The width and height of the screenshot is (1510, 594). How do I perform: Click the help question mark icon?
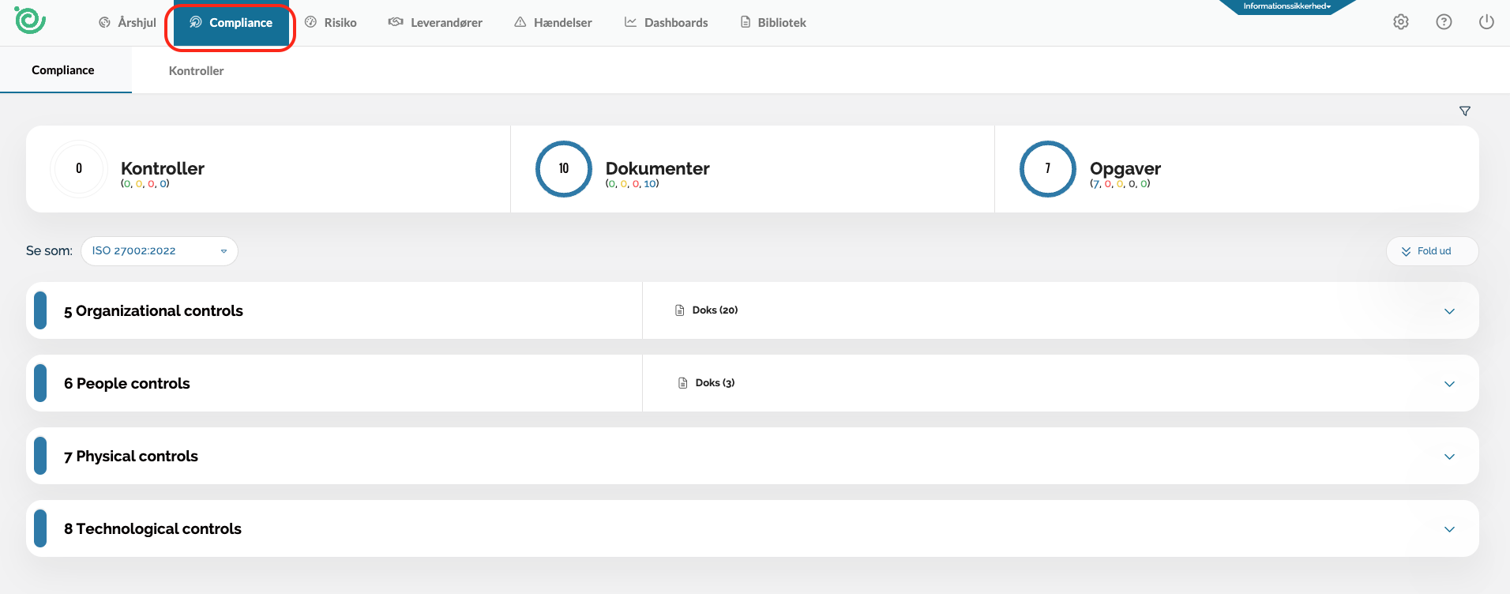(1444, 22)
